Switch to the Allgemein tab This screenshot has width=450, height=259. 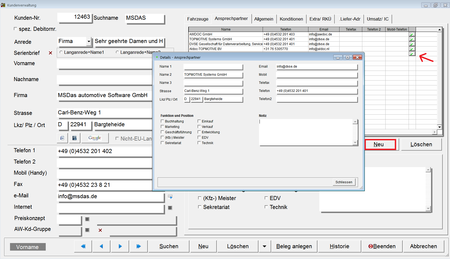(264, 19)
